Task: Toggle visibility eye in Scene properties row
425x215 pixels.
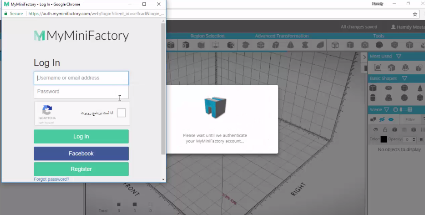Action: pos(376,130)
